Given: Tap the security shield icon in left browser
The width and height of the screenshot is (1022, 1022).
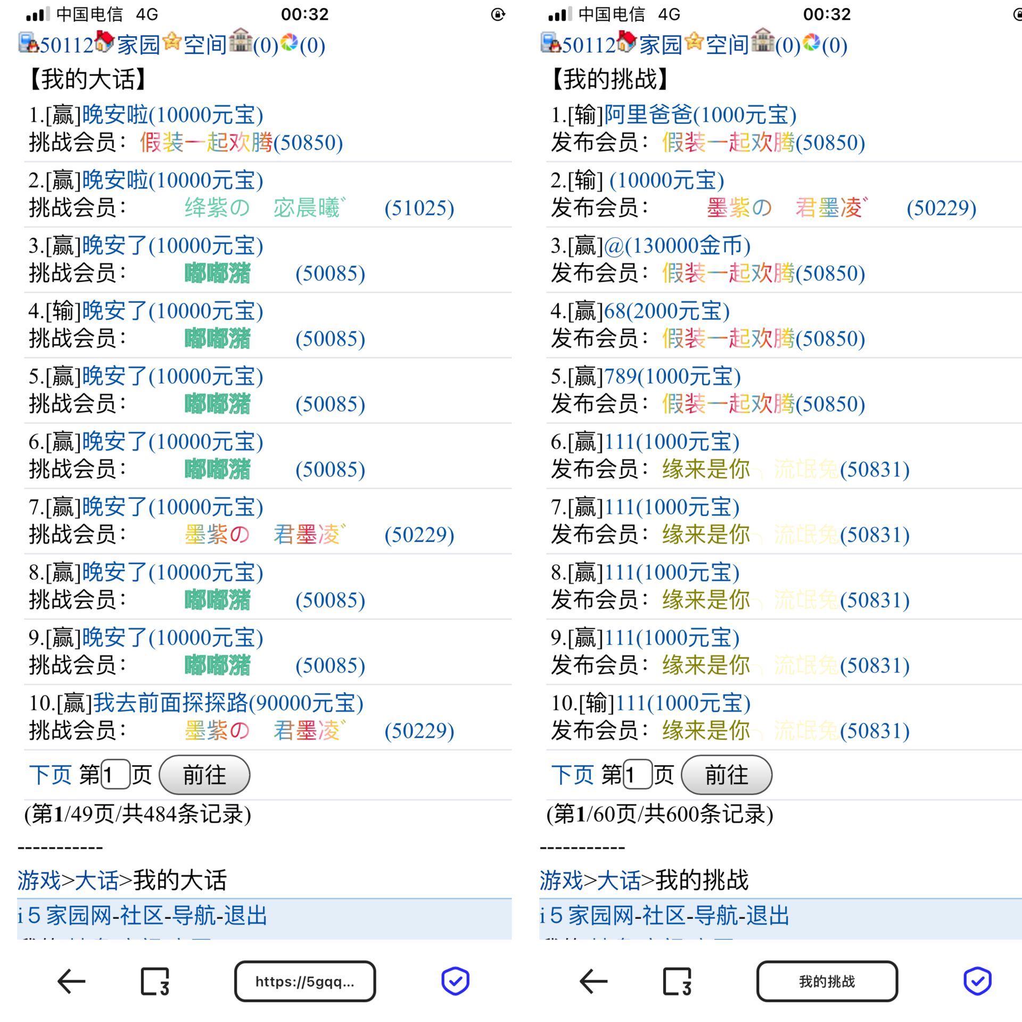Looking at the screenshot, I should tap(455, 981).
